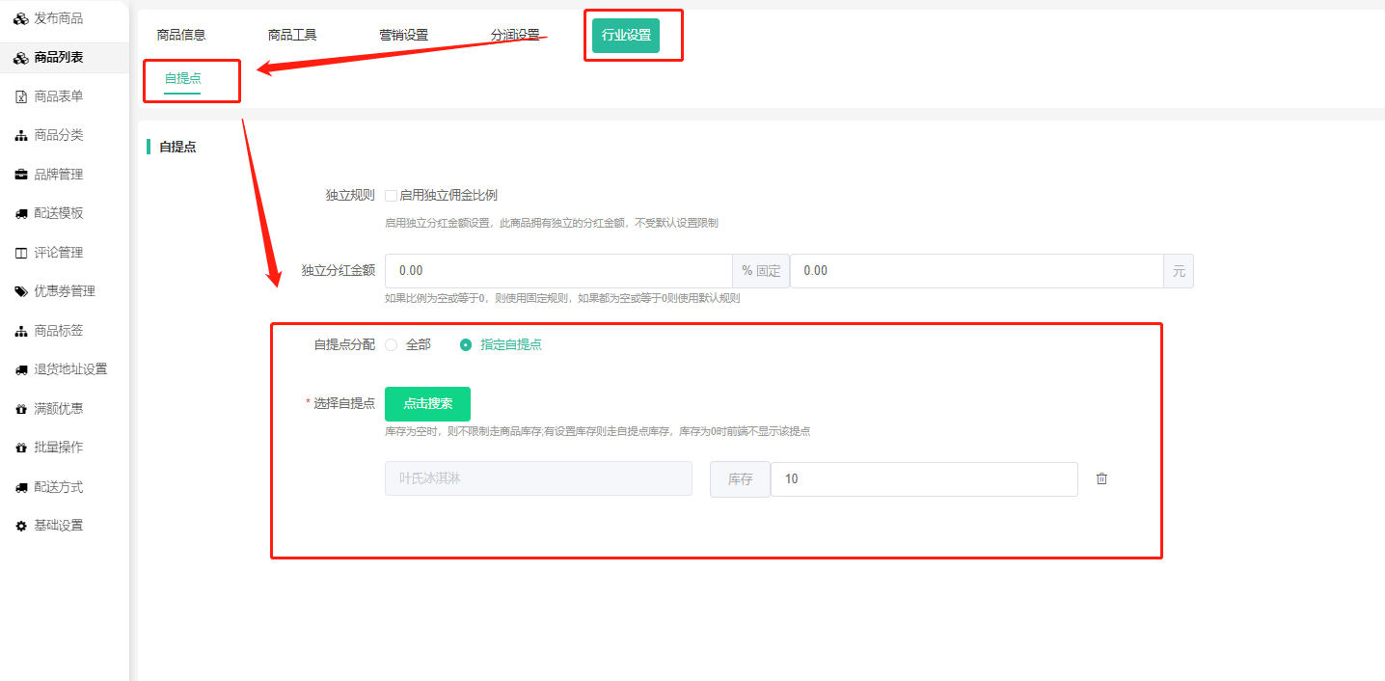Switch to the 营销设置 tab
Screen dimensions: 1385x681
403,35
